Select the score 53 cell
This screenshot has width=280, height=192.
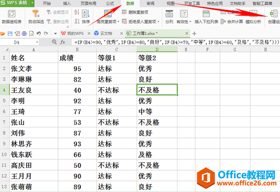tap(77, 122)
